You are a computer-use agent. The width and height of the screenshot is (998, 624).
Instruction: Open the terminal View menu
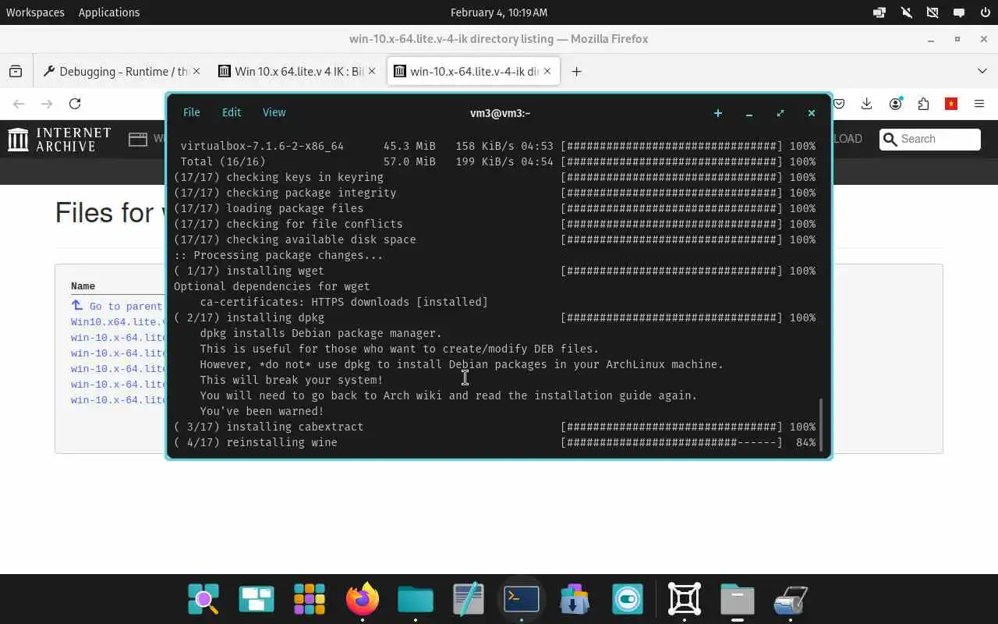pyautogui.click(x=274, y=112)
